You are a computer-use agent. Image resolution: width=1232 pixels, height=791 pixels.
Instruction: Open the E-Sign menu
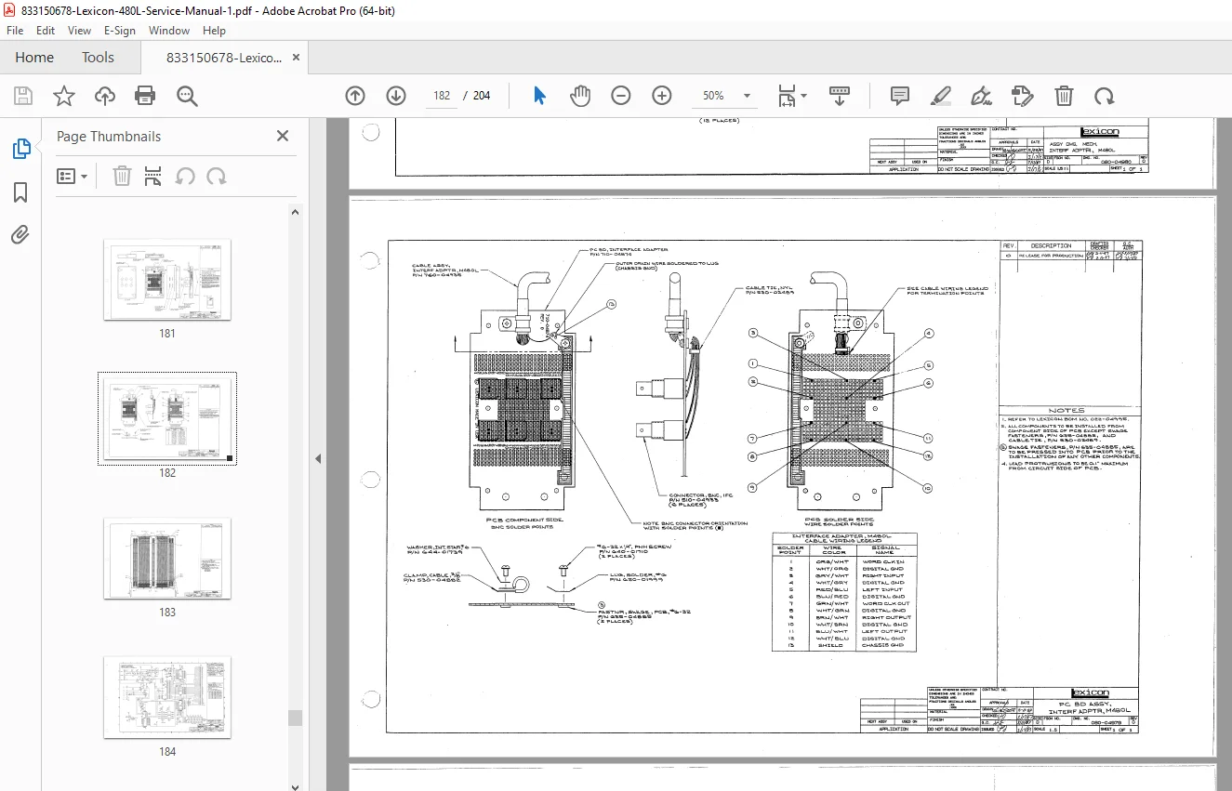tap(120, 31)
